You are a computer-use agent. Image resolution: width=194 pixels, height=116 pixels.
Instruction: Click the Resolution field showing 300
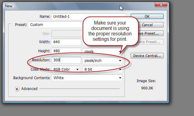66,60
